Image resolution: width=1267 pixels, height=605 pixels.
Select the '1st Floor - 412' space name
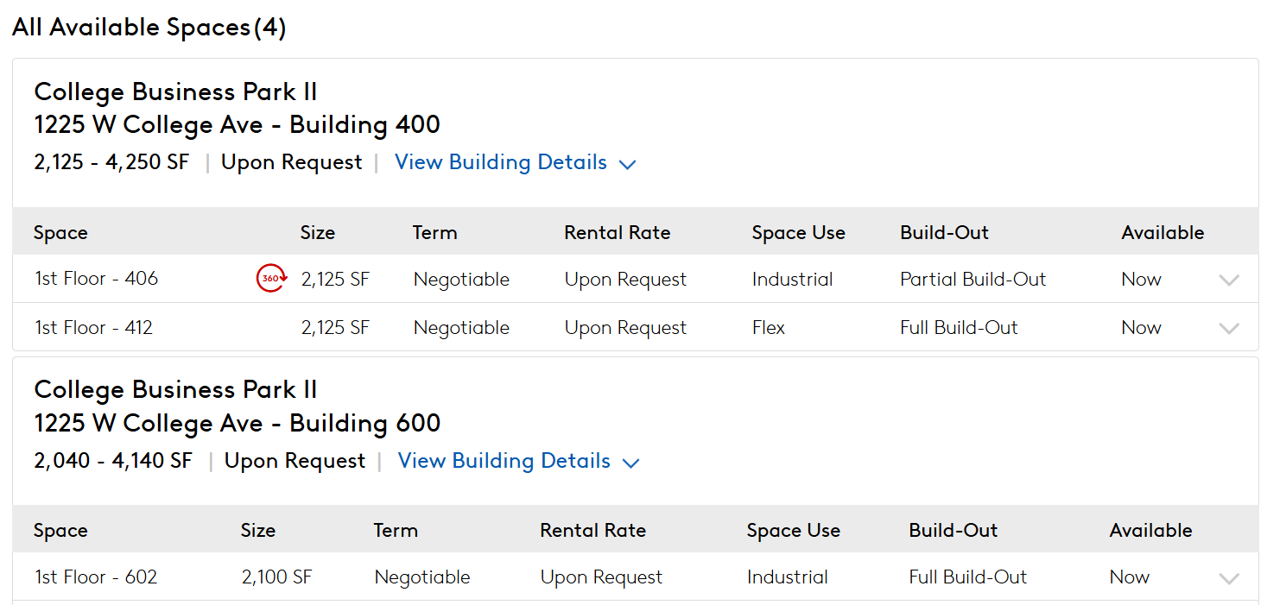tap(94, 327)
